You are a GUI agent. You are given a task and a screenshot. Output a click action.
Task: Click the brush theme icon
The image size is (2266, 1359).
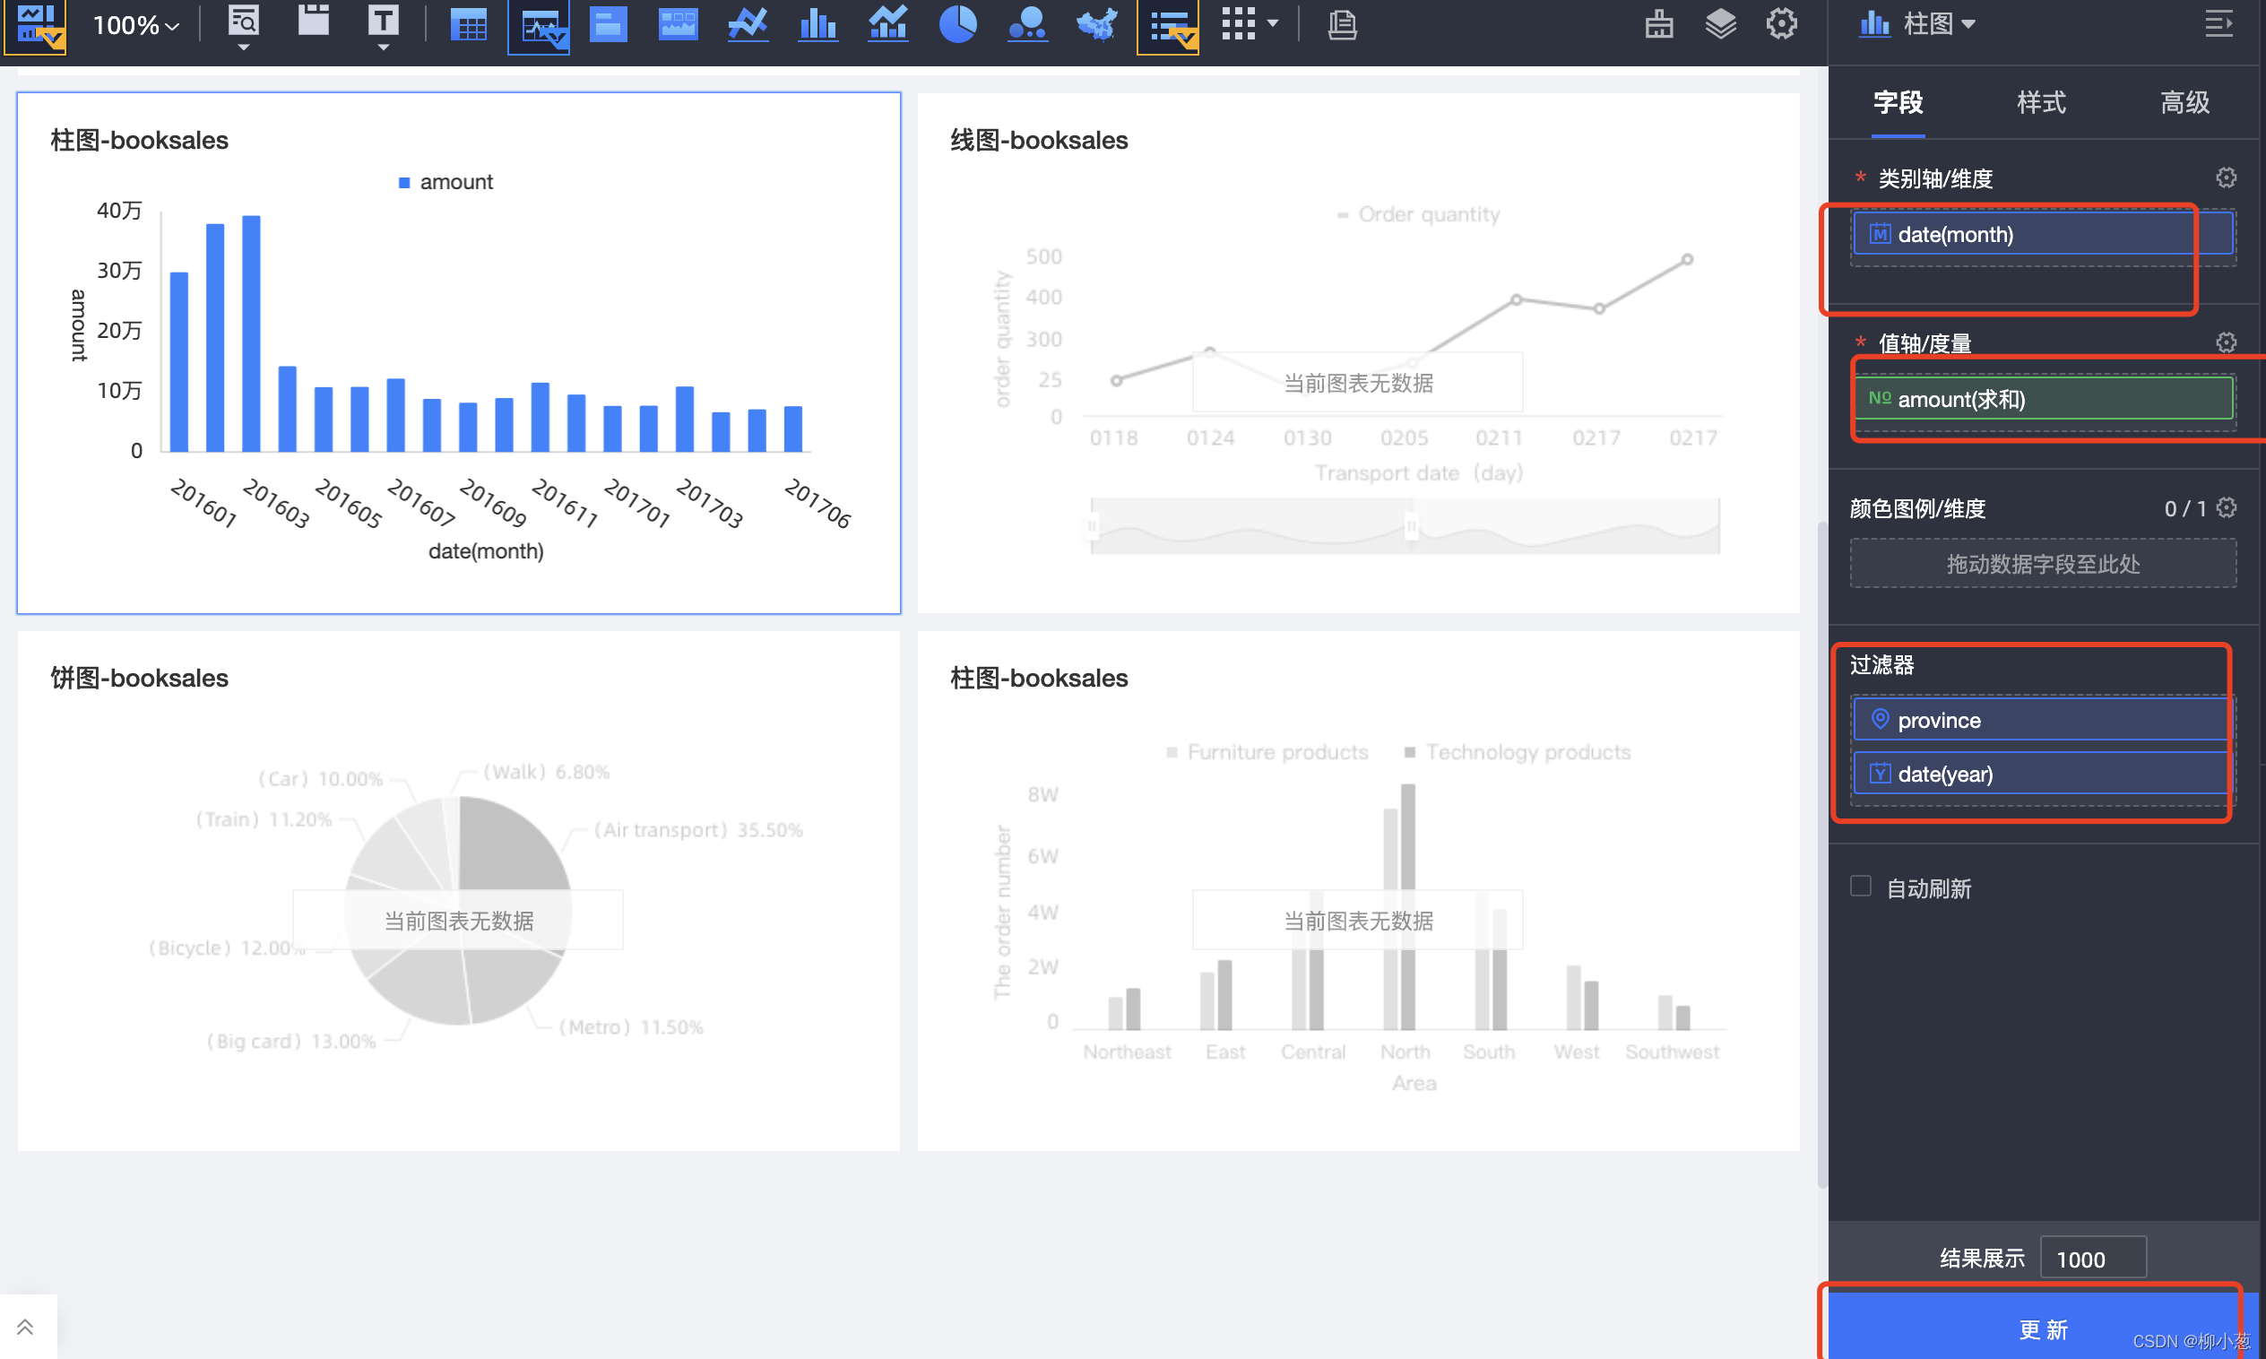[1659, 25]
